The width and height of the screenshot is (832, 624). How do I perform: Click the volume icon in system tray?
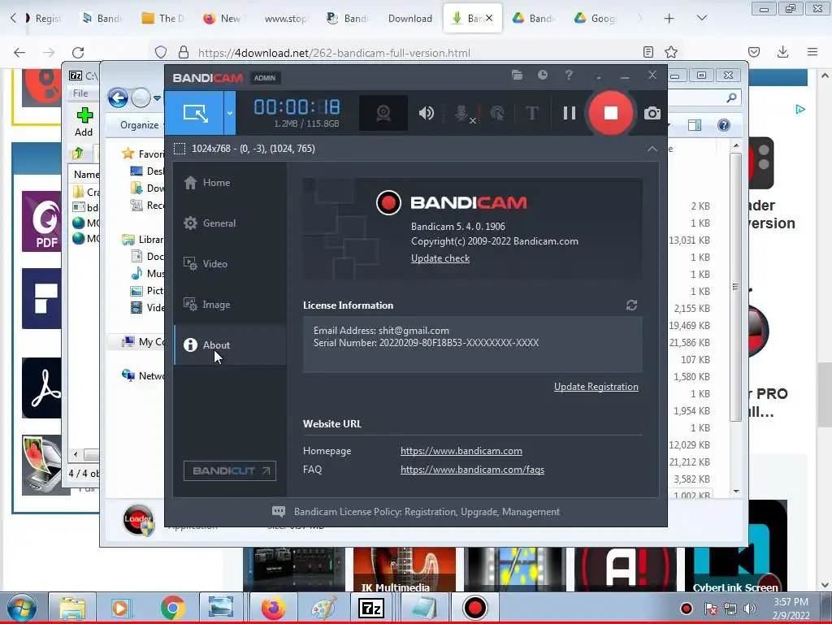coord(749,608)
